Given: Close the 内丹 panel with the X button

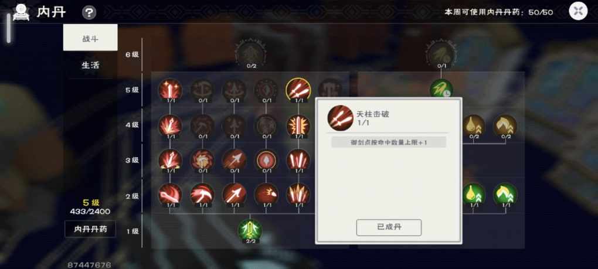Looking at the screenshot, I should coord(578,11).
